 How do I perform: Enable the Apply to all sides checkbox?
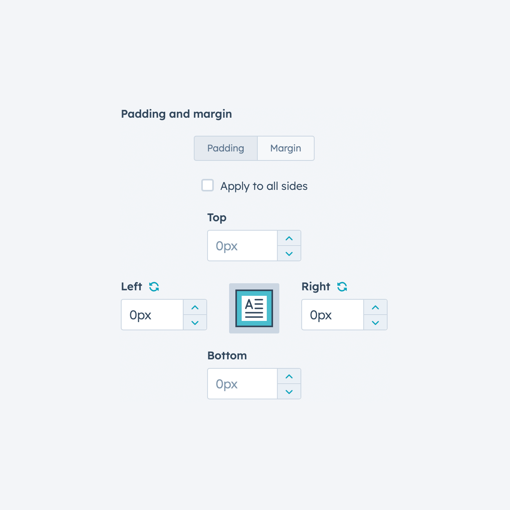[x=208, y=185]
